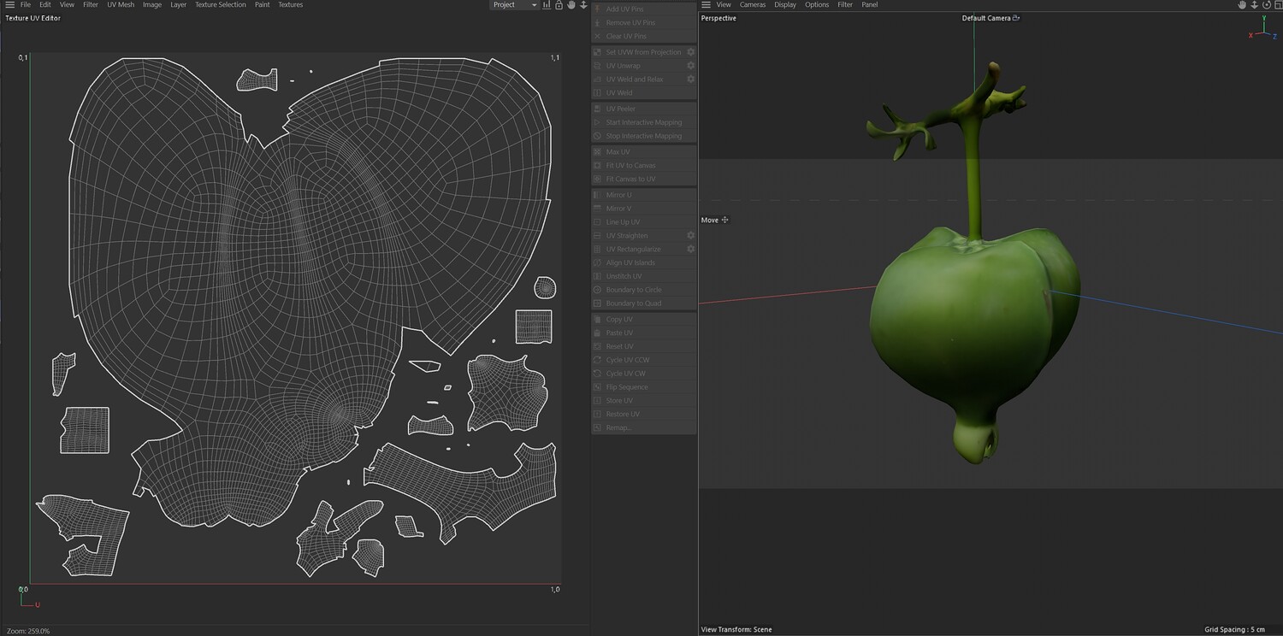
Task: Open UV Unwrap settings gear
Action: click(x=691, y=66)
